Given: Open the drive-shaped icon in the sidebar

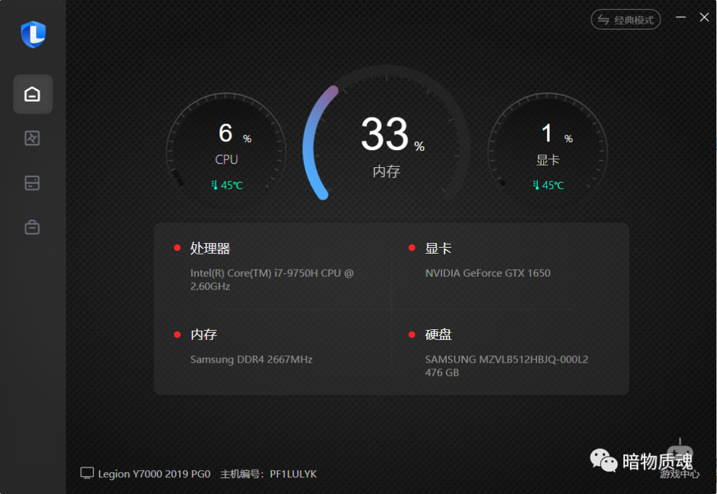Looking at the screenshot, I should click(x=32, y=183).
